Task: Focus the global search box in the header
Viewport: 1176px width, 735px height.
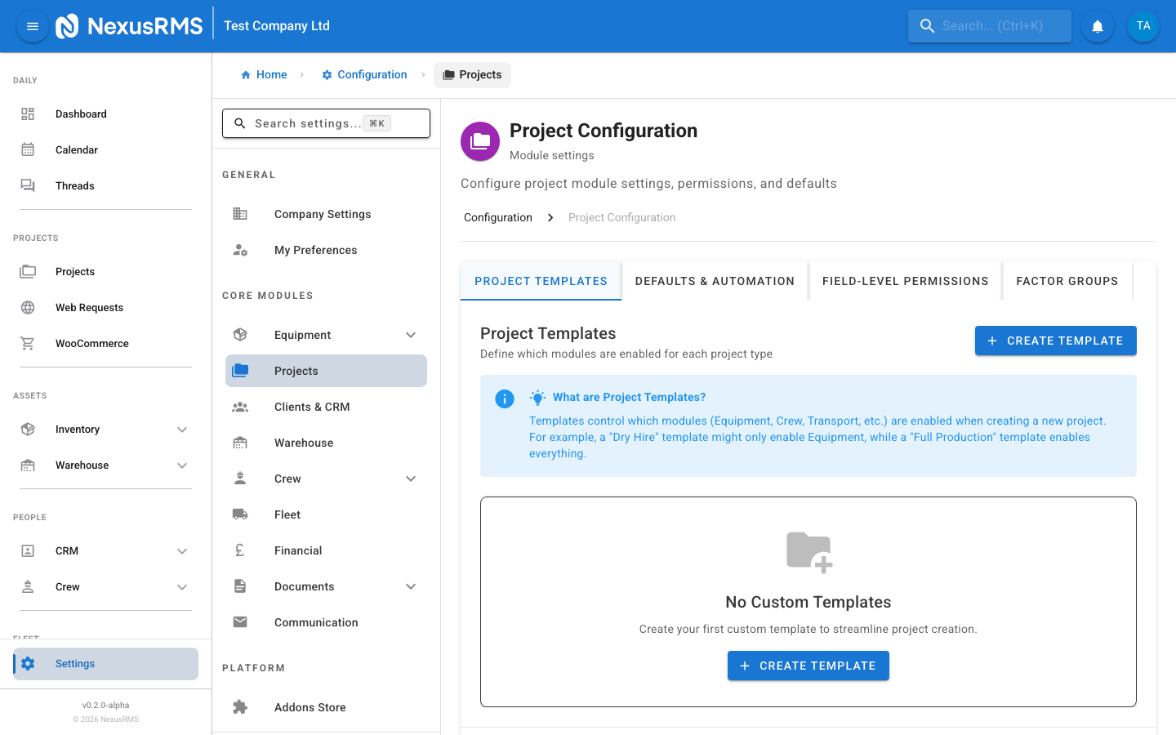Action: 992,26
